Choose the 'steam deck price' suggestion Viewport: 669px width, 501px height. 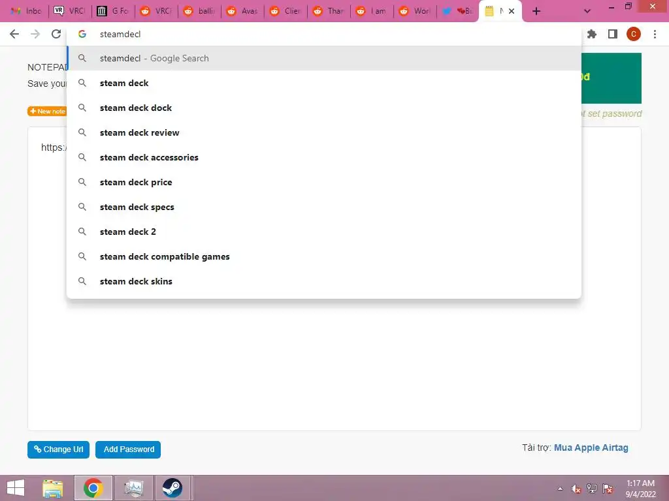click(324, 182)
